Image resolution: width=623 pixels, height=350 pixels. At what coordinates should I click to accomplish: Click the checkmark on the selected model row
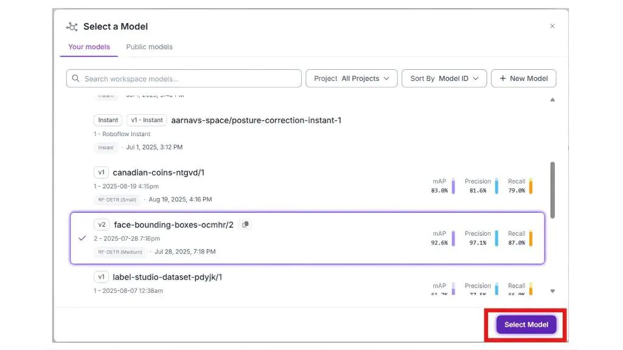82,238
